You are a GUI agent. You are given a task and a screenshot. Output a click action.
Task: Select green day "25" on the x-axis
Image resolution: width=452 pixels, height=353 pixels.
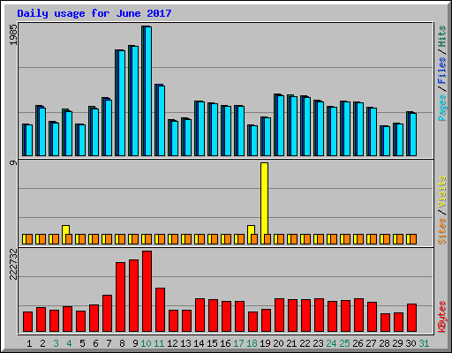point(344,343)
